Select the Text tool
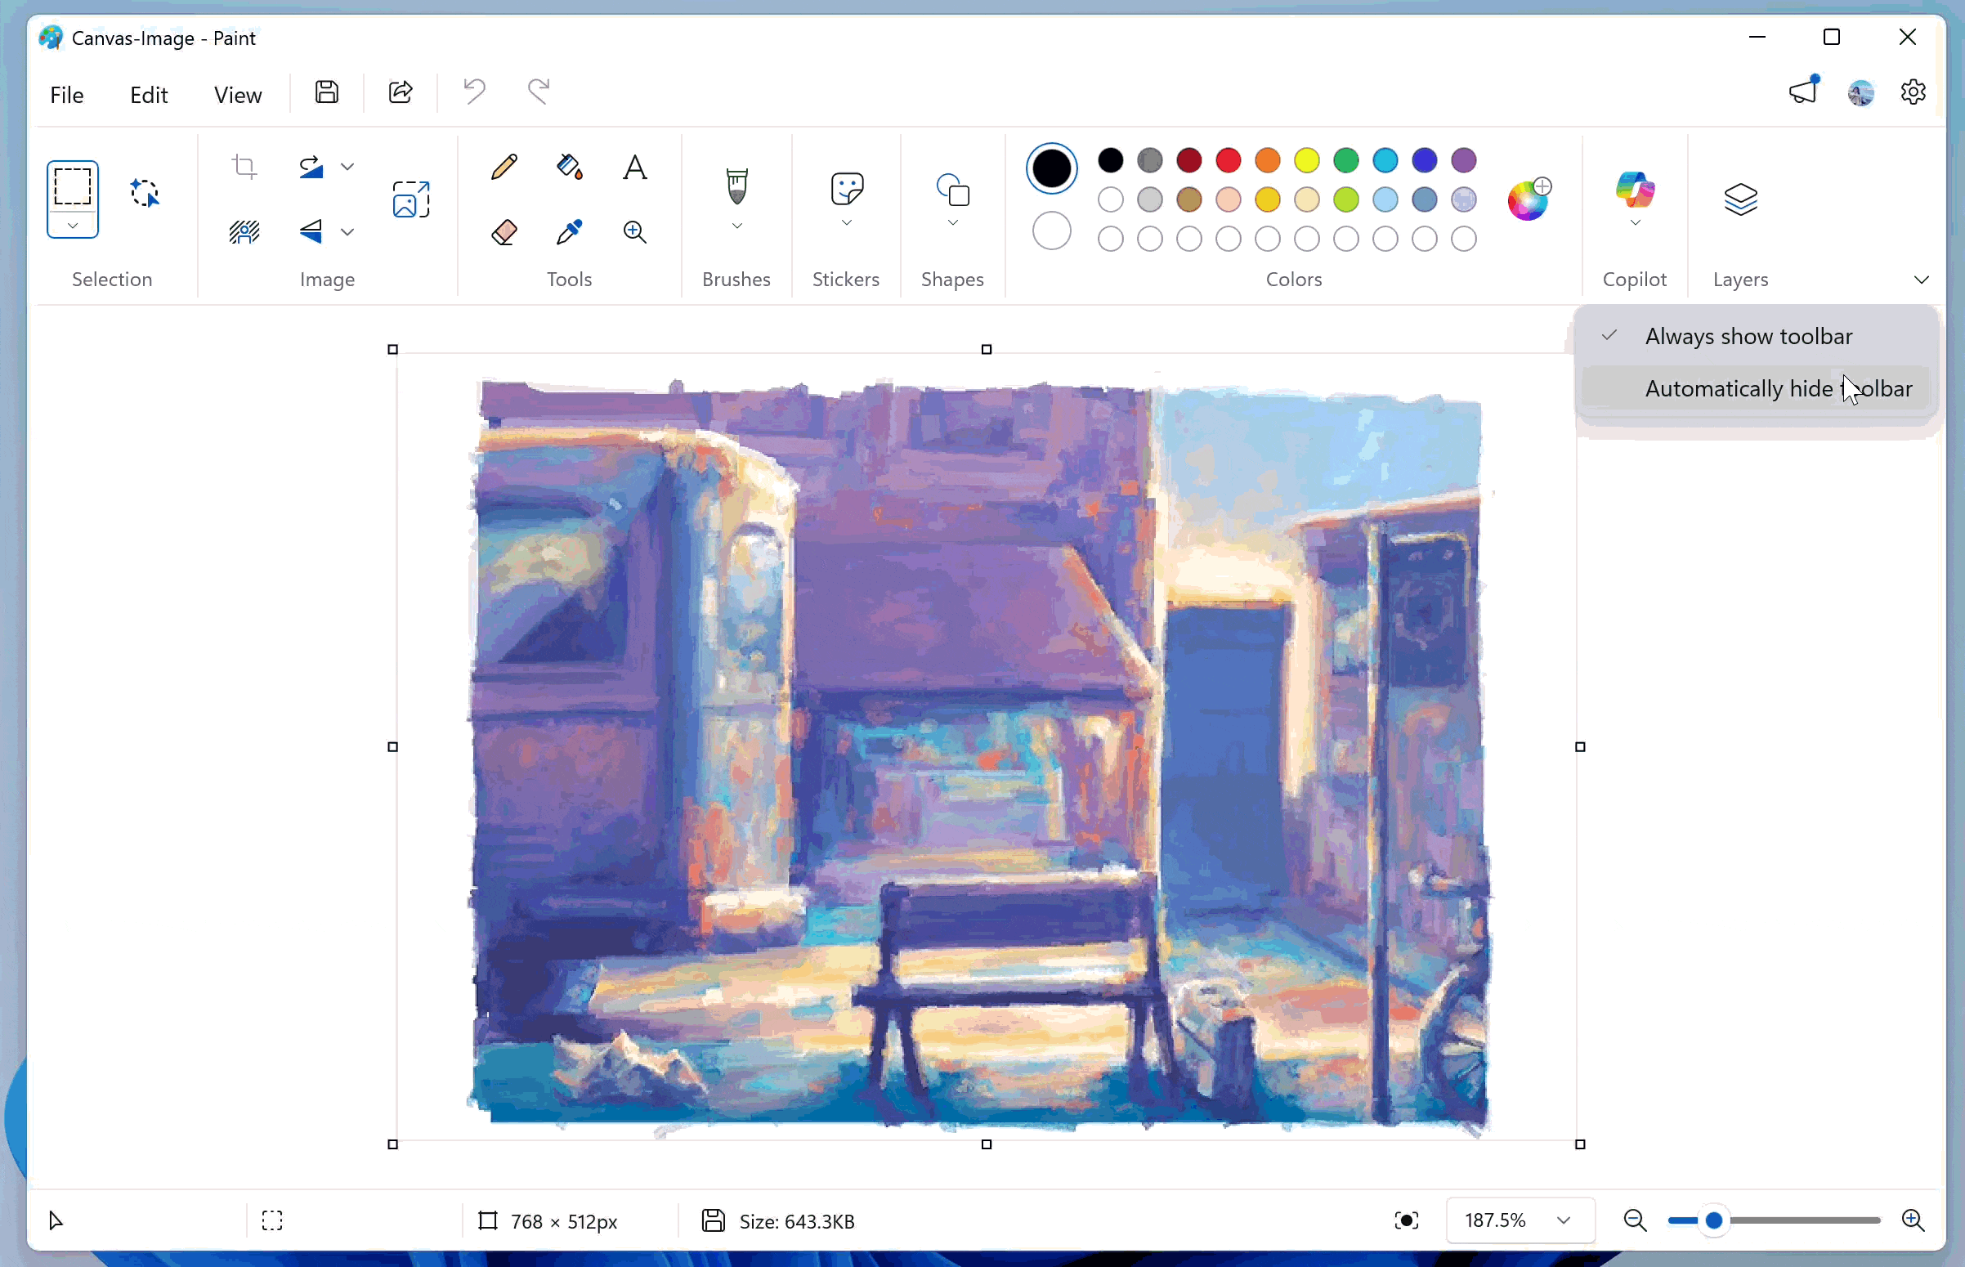 (634, 167)
